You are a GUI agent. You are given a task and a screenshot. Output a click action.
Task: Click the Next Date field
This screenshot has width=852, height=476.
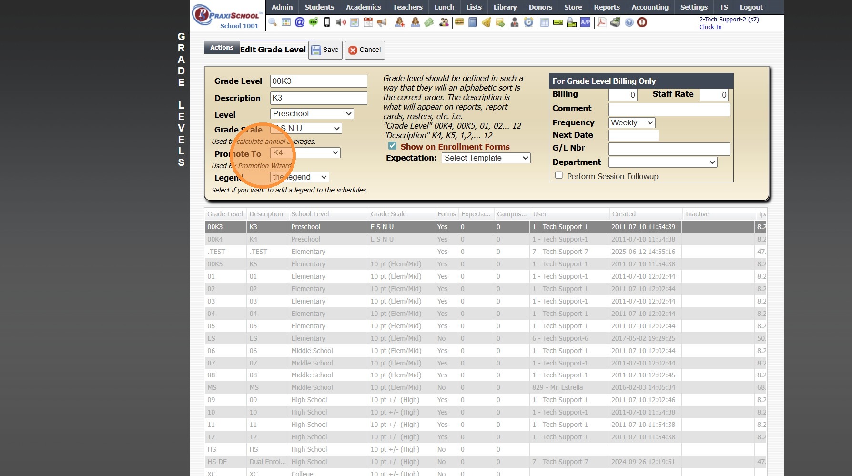point(633,135)
